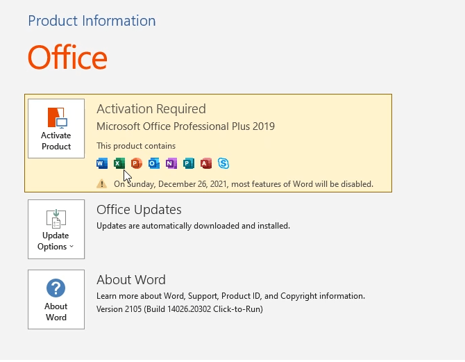Image resolution: width=465 pixels, height=362 pixels.
Task: Click the orange Office logo text
Action: pyautogui.click(x=67, y=57)
